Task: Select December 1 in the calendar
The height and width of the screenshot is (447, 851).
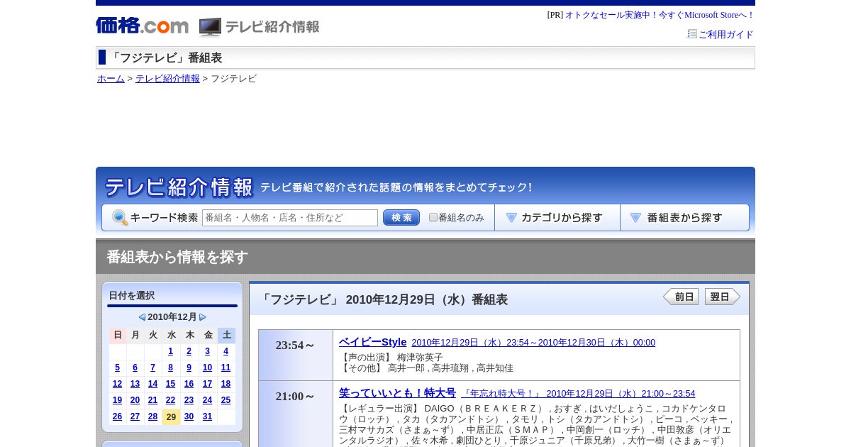Action: pos(171,351)
